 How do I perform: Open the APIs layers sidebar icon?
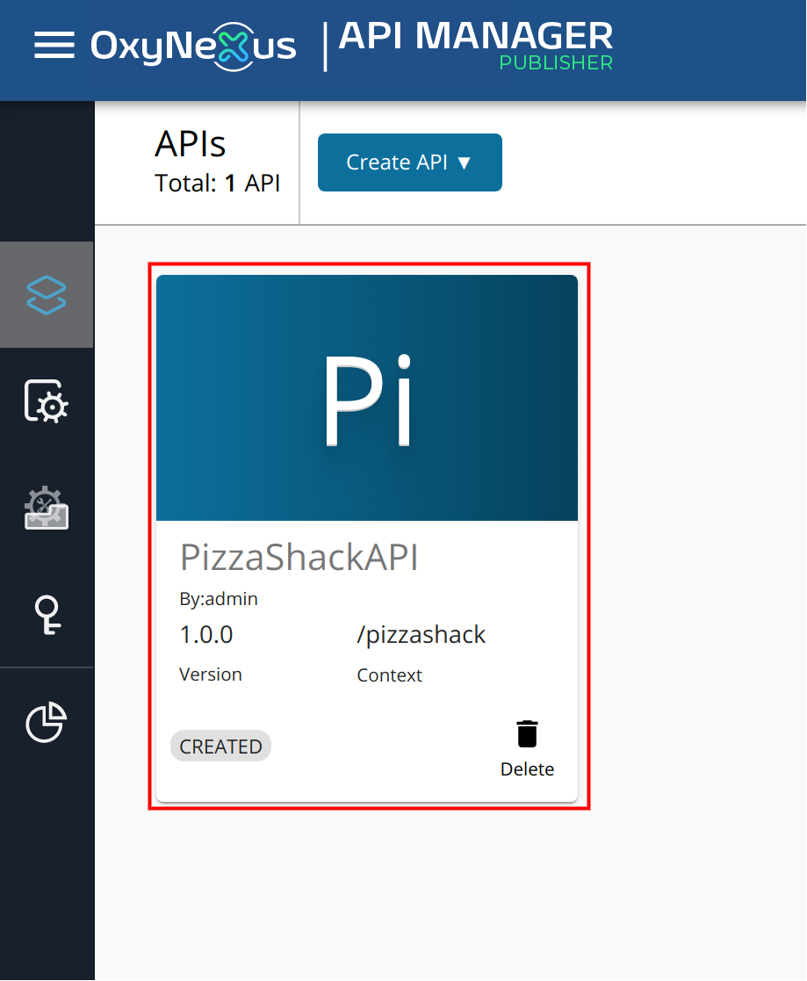point(47,295)
